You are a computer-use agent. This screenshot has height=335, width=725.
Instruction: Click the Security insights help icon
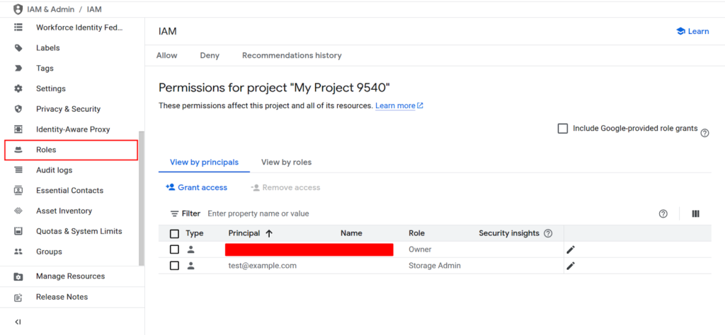coord(548,233)
